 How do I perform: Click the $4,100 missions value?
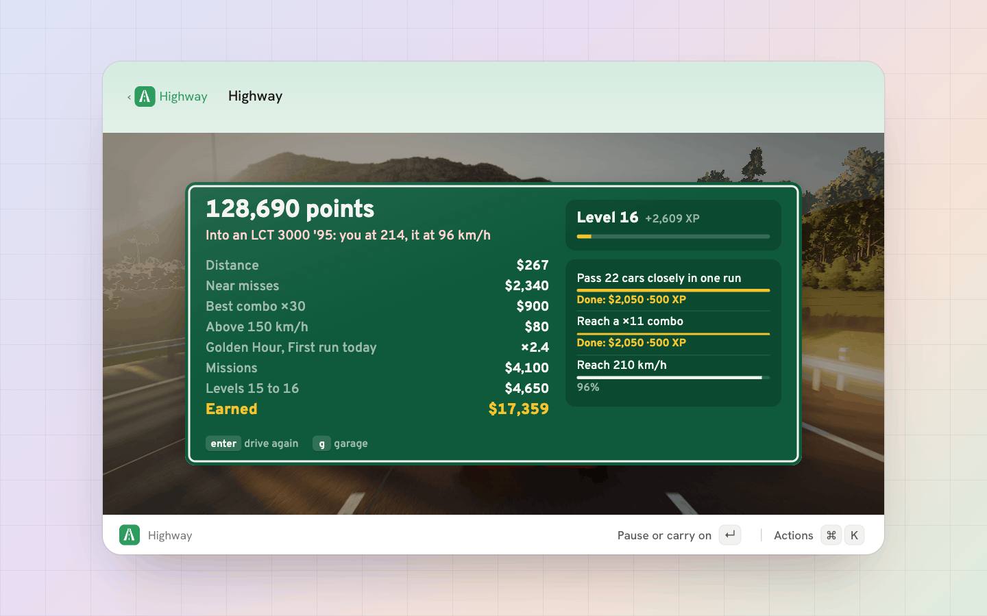tap(526, 368)
